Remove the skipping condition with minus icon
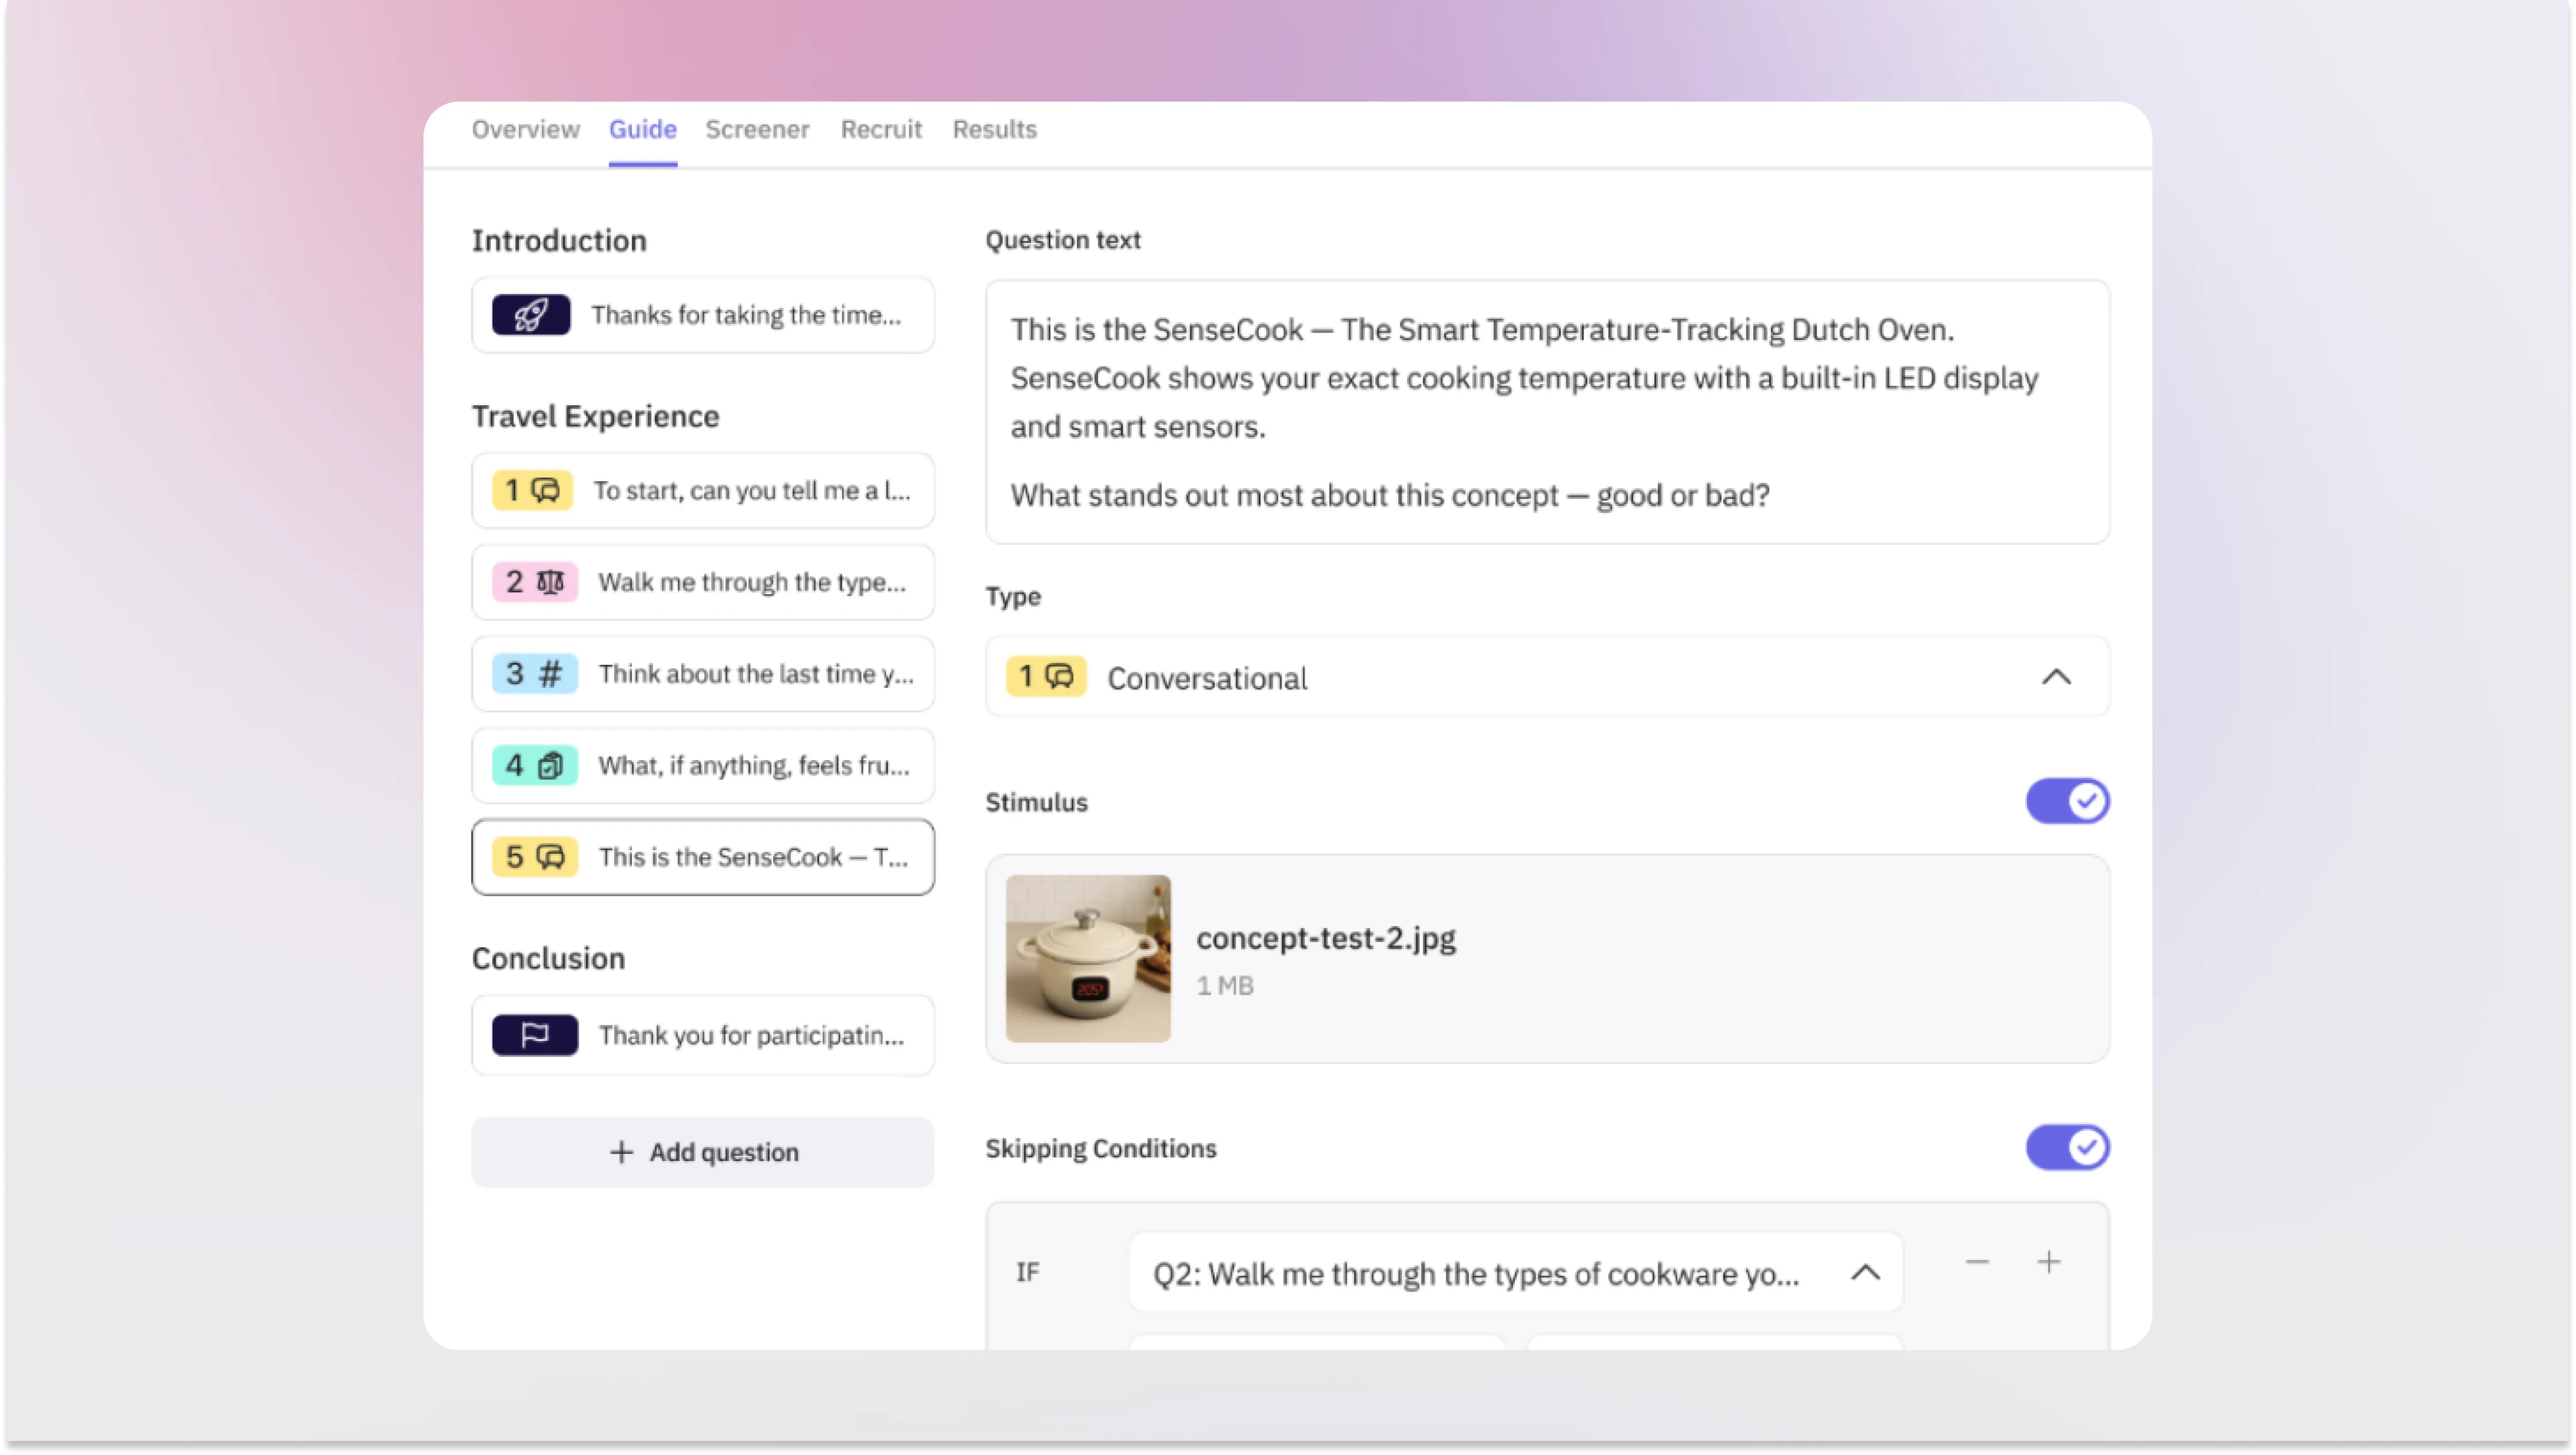The height and width of the screenshot is (1455, 2576). pyautogui.click(x=1977, y=1263)
